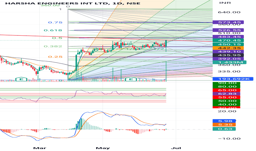Click the 0.618 Fibonacci level label
256x151 pixels.
(53, 30)
